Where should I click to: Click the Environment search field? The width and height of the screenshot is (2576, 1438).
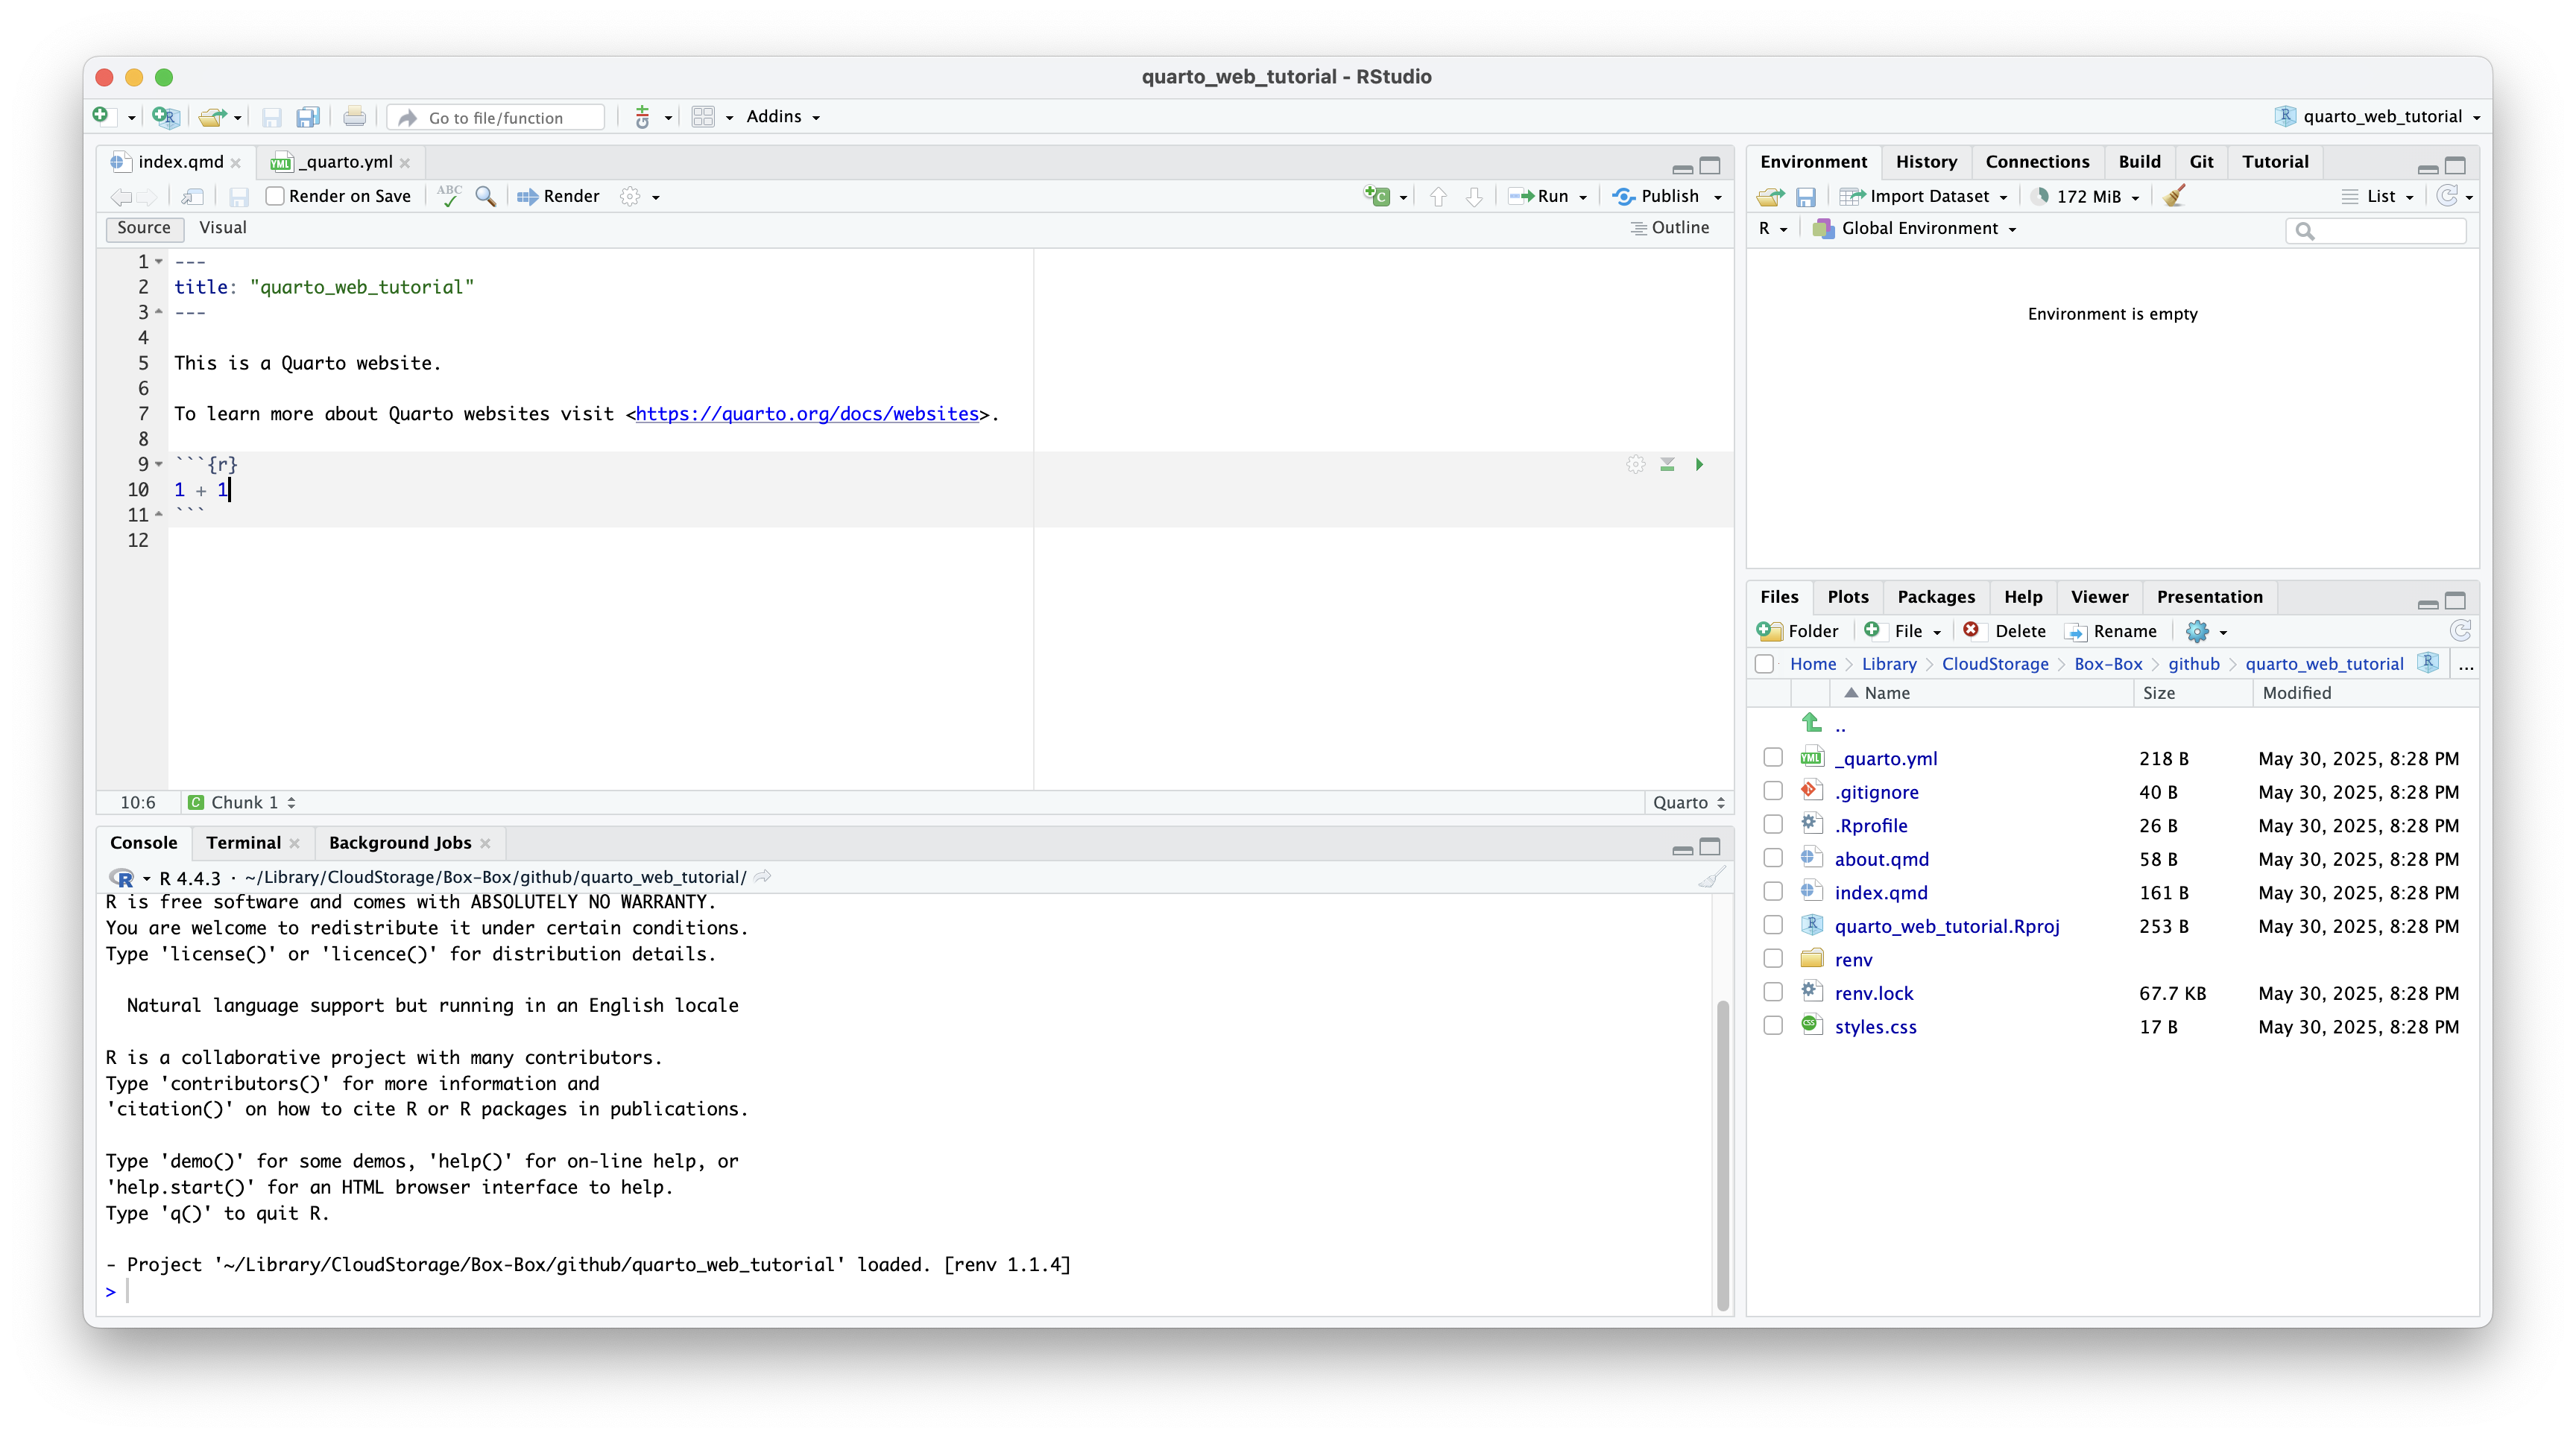coord(2376,231)
